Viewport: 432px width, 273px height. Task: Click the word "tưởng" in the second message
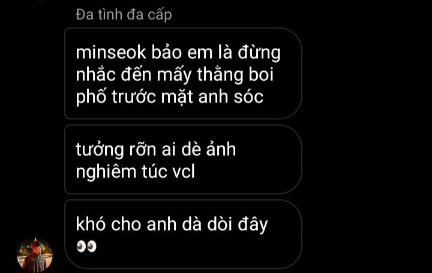pos(100,150)
